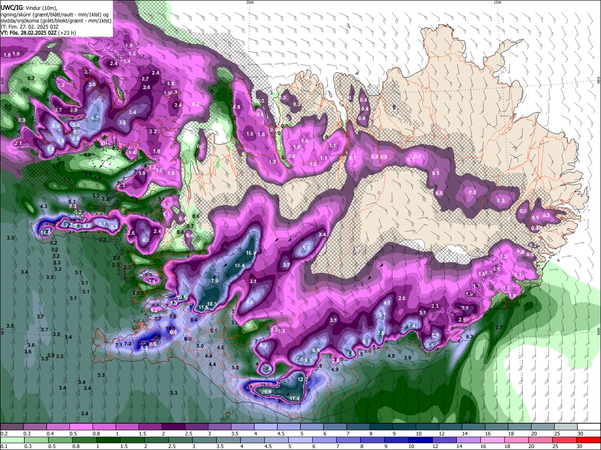Click the 11.6 precipitation value
The image size is (601, 450).
pyautogui.click(x=203, y=307)
